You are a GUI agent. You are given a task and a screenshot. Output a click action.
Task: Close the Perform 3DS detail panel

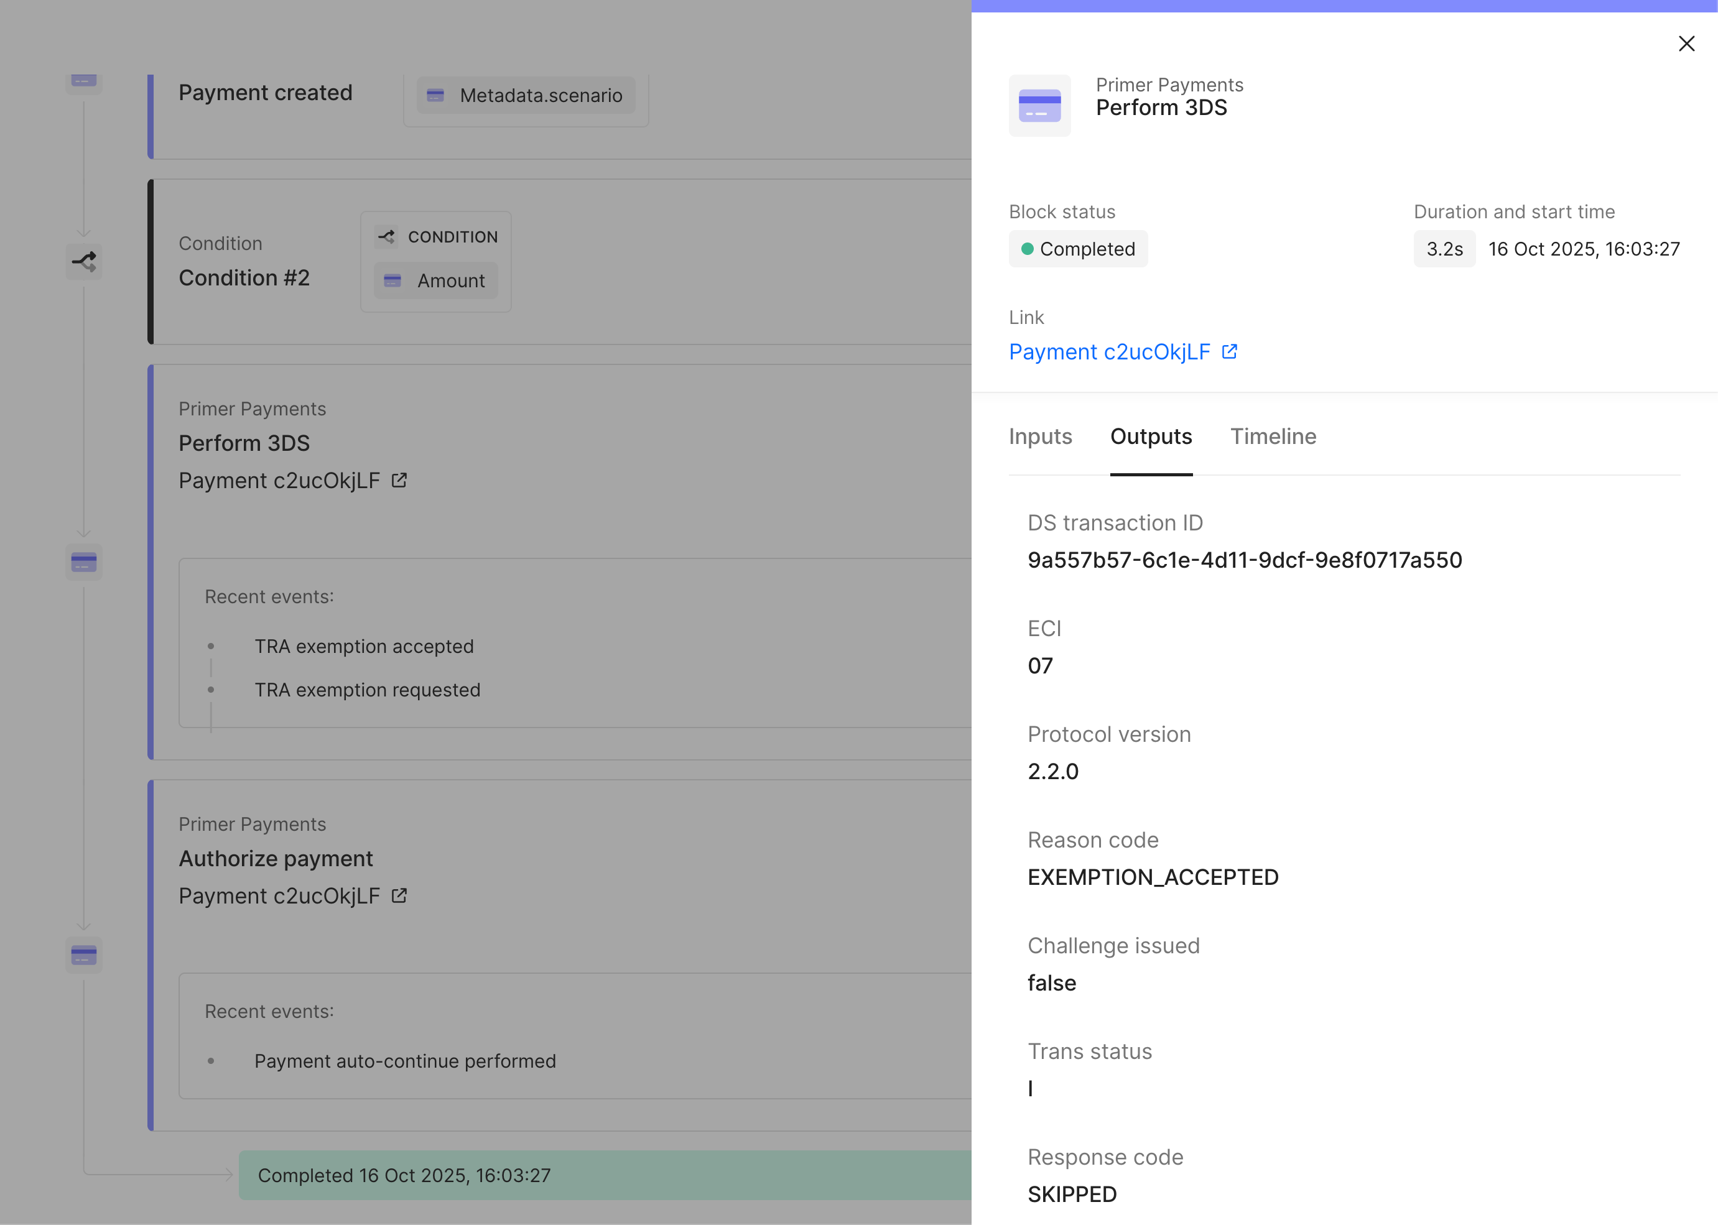(x=1687, y=44)
